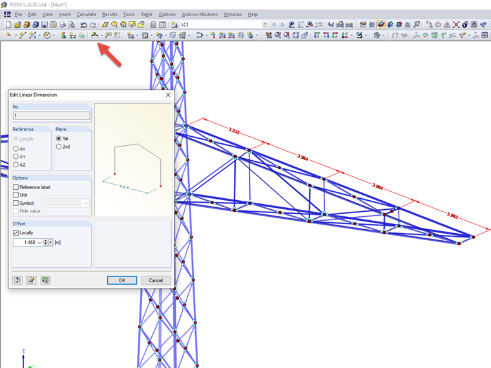
Task: Undo the last action
Action: click(x=83, y=25)
